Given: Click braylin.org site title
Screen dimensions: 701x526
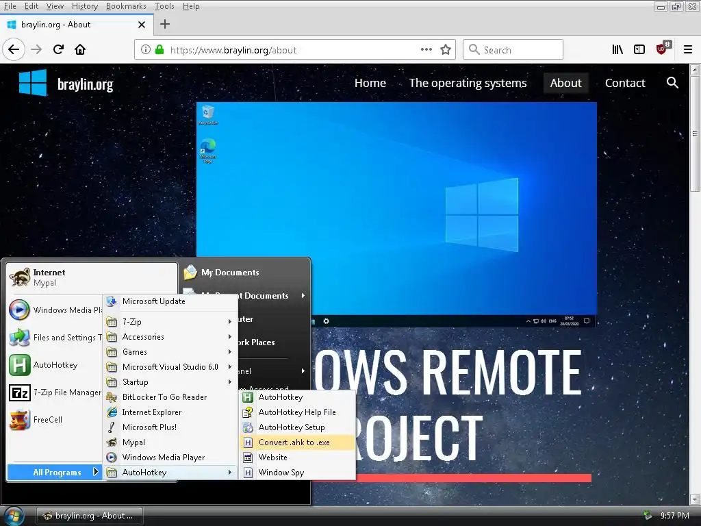Looking at the screenshot, I should point(86,84).
